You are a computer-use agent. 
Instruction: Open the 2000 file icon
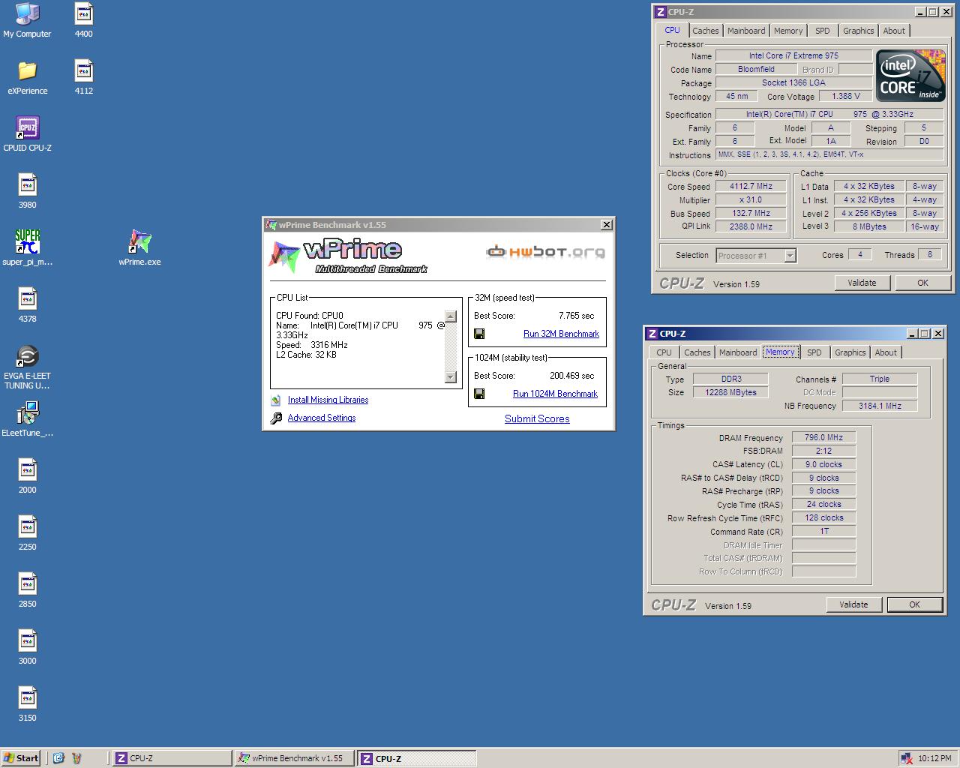point(27,476)
